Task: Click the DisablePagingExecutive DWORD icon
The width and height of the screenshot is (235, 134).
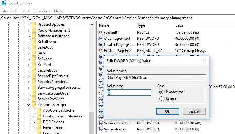Action: (101, 45)
